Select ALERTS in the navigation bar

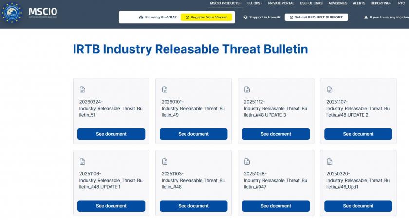(x=359, y=3)
